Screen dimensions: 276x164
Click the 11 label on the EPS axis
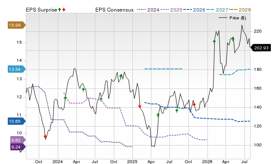pos(19,115)
